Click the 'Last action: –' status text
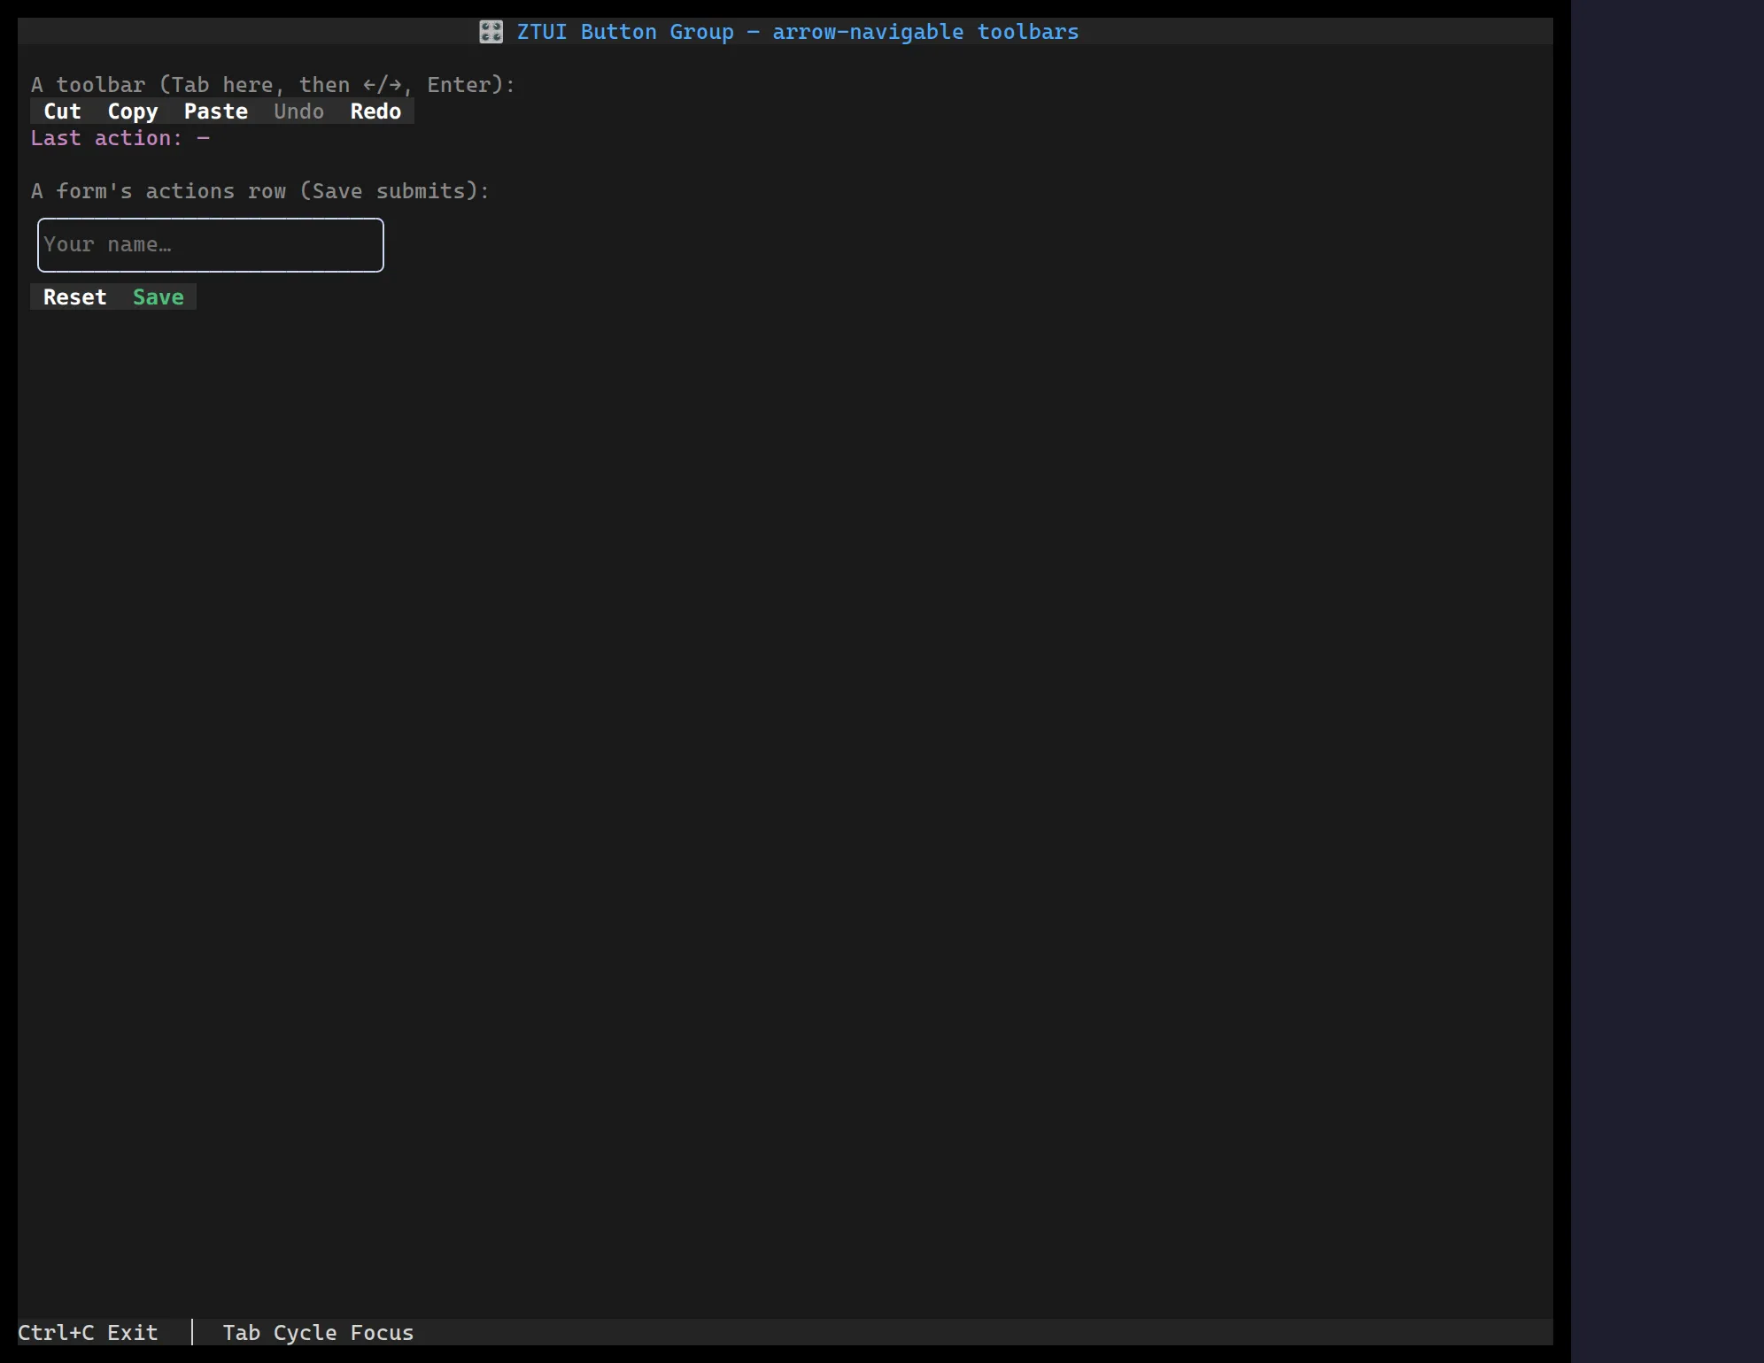Screen dimensions: 1764x1363 coord(120,138)
